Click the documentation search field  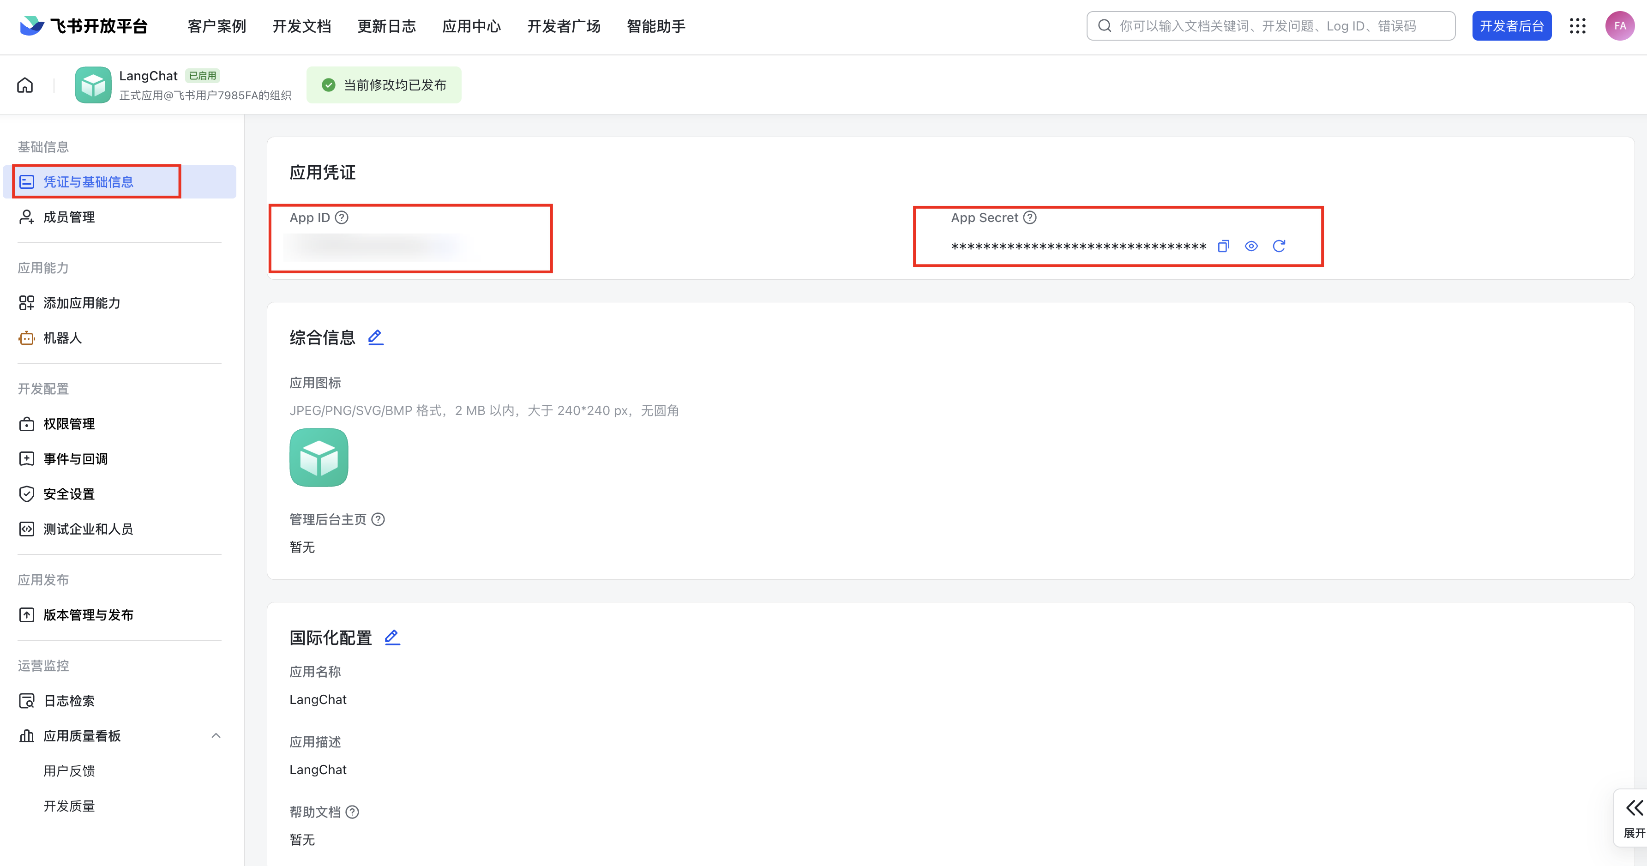(1270, 26)
